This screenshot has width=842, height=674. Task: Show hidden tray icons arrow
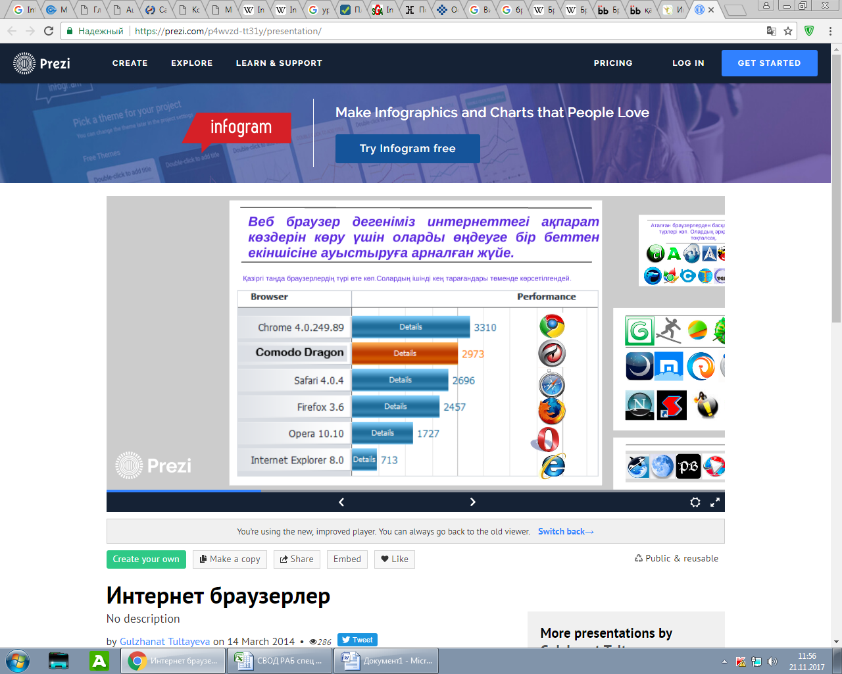724,661
